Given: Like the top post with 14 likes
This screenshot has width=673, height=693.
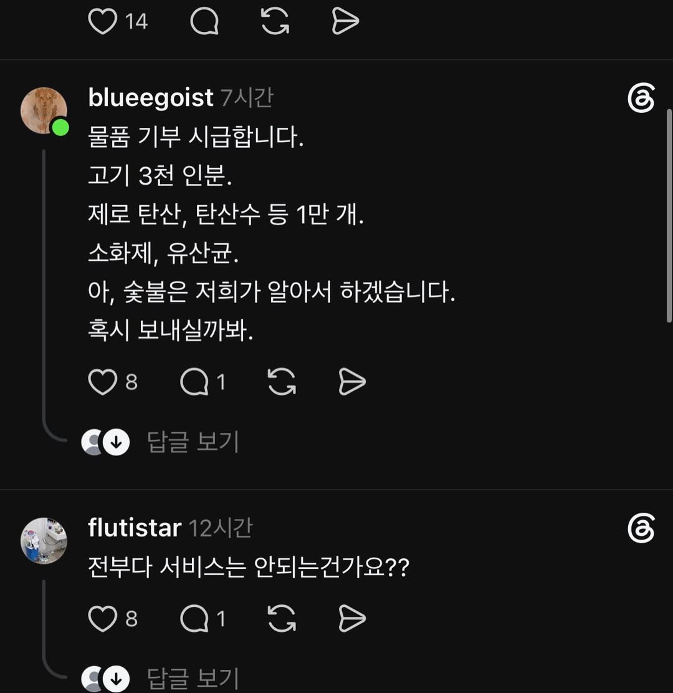Looking at the screenshot, I should coord(102,21).
